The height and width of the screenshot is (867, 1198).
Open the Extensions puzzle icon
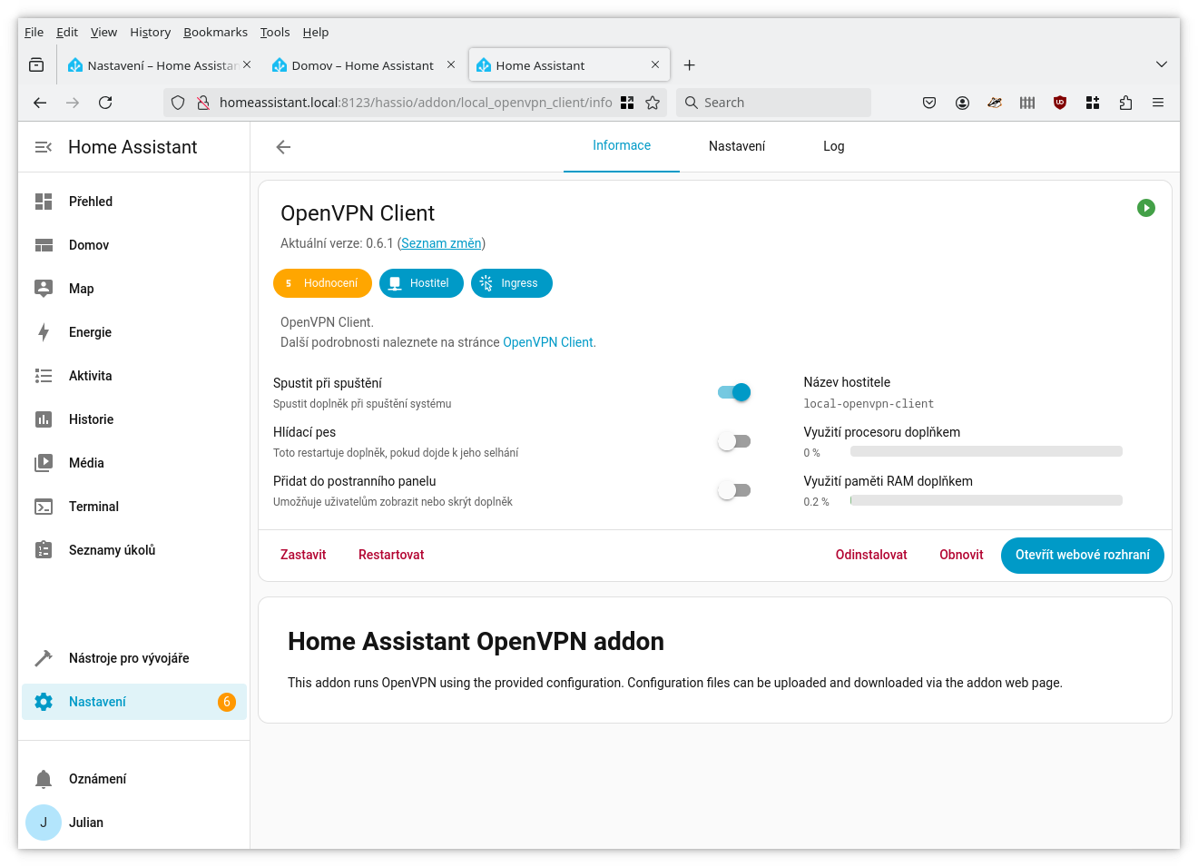click(x=1125, y=103)
